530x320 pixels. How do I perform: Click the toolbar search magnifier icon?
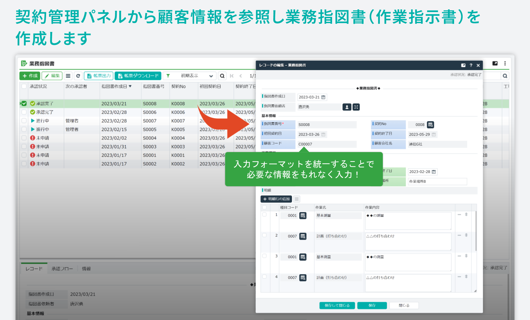click(x=222, y=76)
